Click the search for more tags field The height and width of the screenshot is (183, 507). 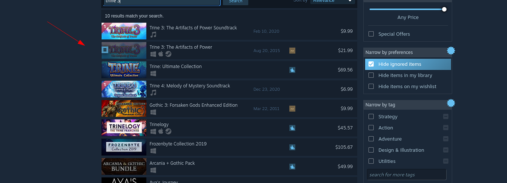(x=406, y=175)
